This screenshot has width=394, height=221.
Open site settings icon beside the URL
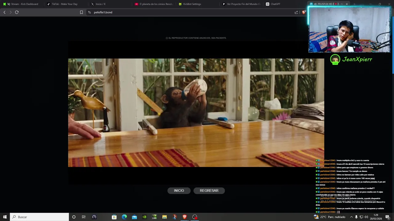[x=89, y=12]
